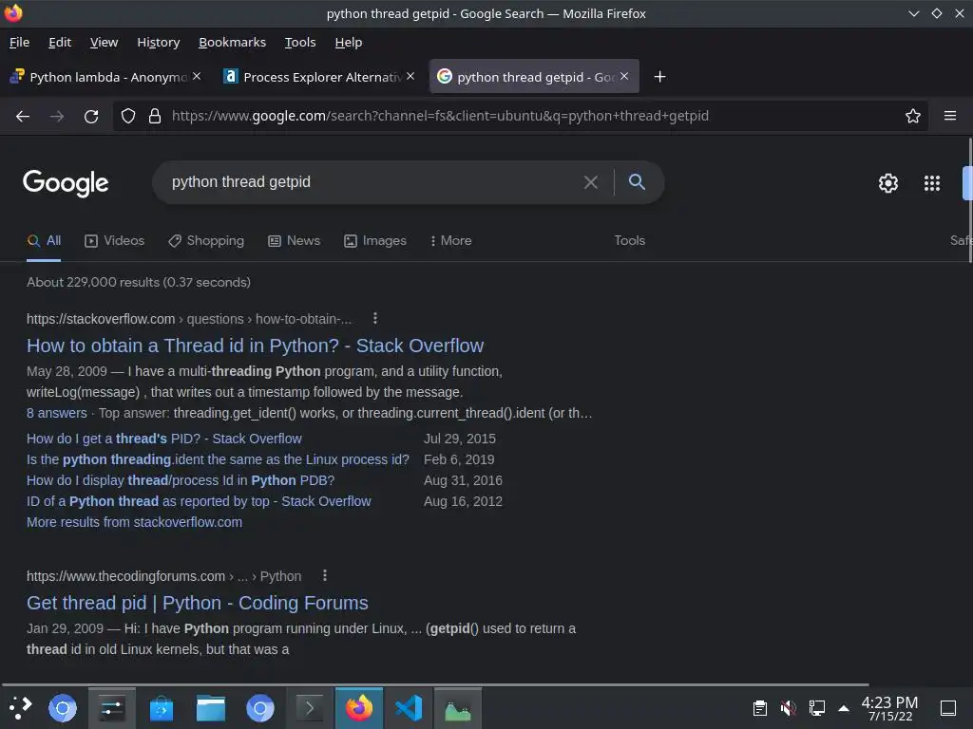Open Konsole terminal from taskbar

(310, 708)
